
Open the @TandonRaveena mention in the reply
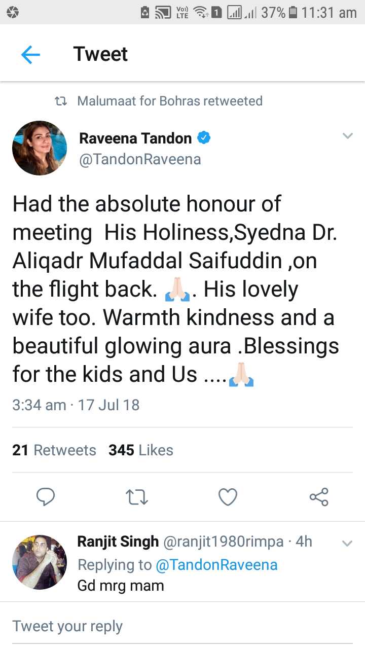(x=216, y=565)
